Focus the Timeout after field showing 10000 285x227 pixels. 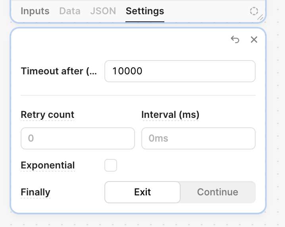pyautogui.click(x=180, y=71)
